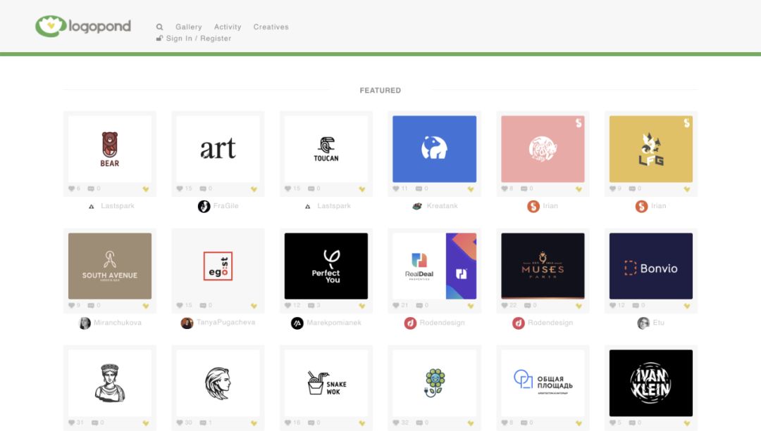This screenshot has width=761, height=431.
Task: Click the heart icon under BEAR logo
Action: (x=72, y=188)
